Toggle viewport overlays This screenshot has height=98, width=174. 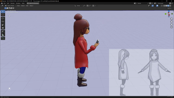157,6
